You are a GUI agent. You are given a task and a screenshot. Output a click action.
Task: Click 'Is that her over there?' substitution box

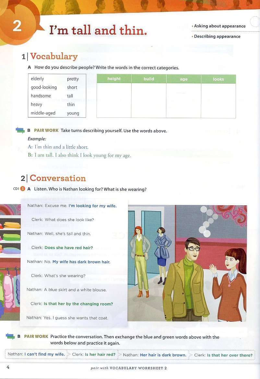(x=222, y=355)
